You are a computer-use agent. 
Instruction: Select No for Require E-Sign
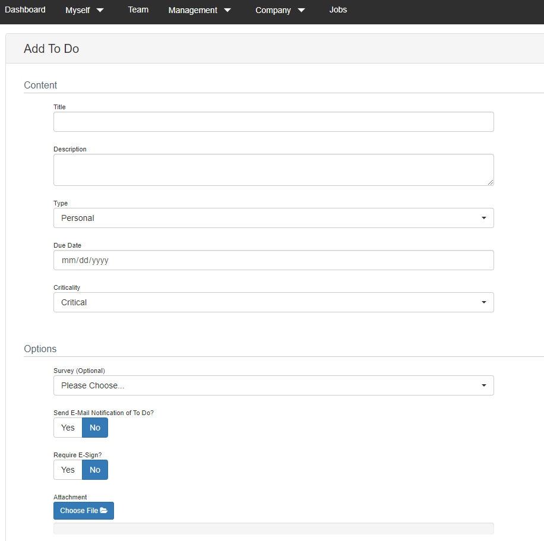[x=94, y=470]
